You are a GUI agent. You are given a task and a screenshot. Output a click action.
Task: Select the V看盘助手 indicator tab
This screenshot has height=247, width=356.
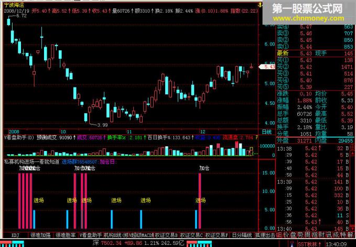click(x=91, y=235)
